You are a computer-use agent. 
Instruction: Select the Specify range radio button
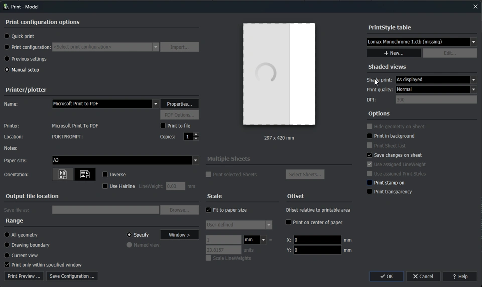129,235
